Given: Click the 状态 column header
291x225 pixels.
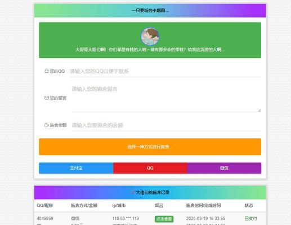Looking at the screenshot, I should click(249, 205).
